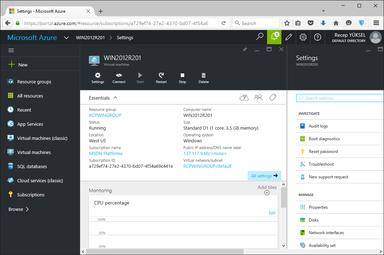Open the RCPWINGROUP/default network link

pos(207,166)
